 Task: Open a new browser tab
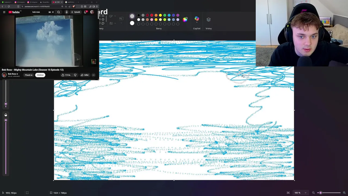click(78, 2)
